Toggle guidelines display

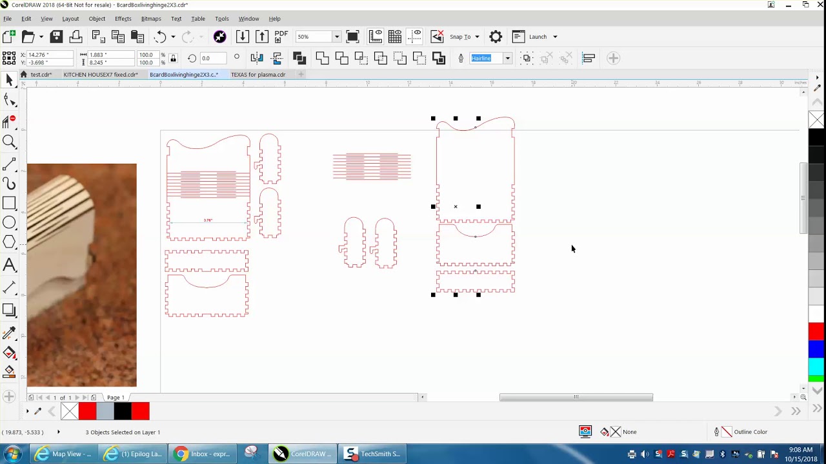coord(415,37)
